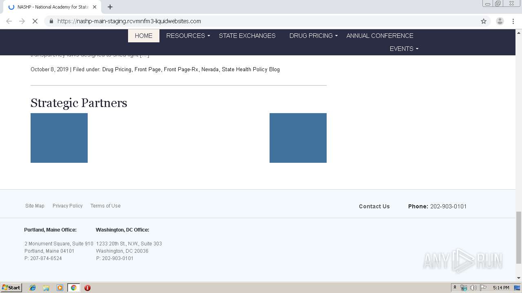Click the first Strategic Partners blue tile

(59, 138)
